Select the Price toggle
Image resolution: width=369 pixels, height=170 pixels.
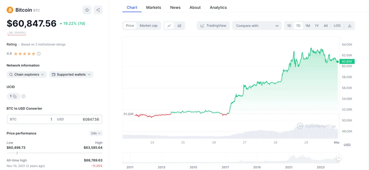[x=130, y=26]
